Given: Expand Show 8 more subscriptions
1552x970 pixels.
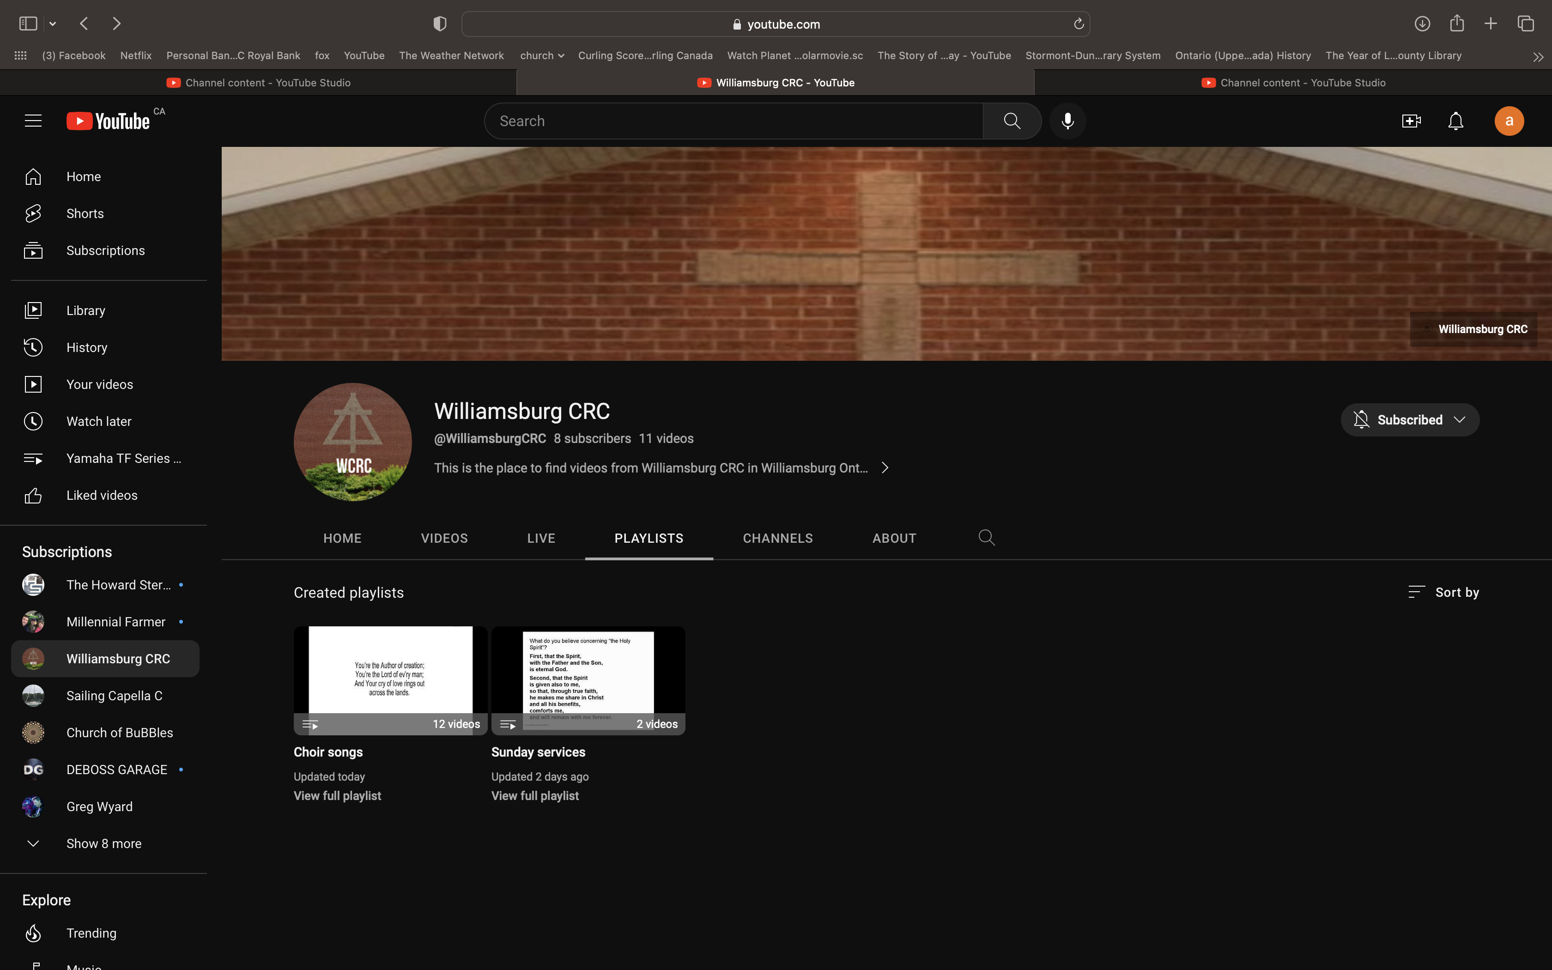Looking at the screenshot, I should coord(105,843).
